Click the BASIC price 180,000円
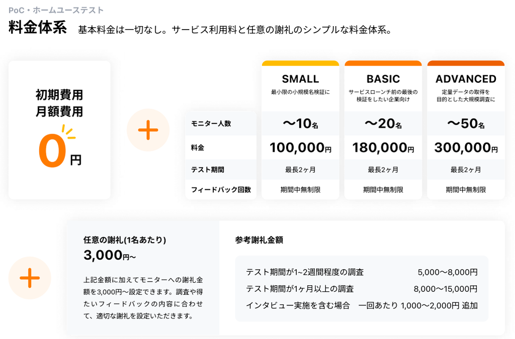Screen dimensions: 515x339 click(x=383, y=148)
